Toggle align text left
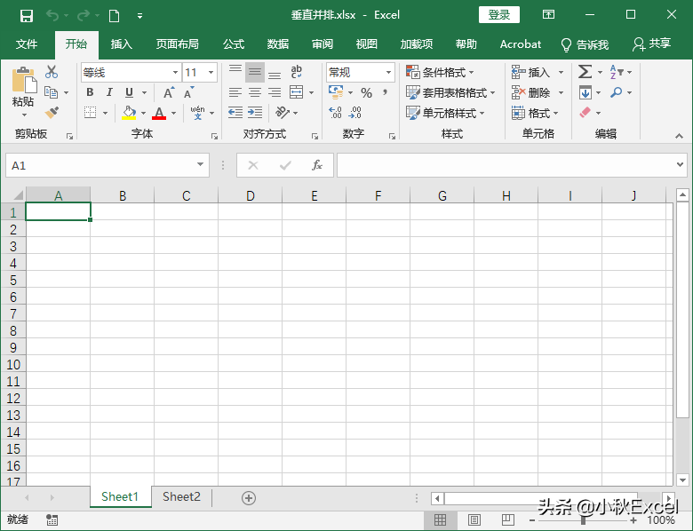 tap(235, 92)
